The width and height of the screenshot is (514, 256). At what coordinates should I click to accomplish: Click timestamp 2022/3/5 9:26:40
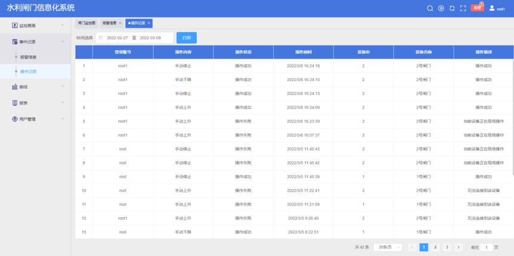[303, 218]
